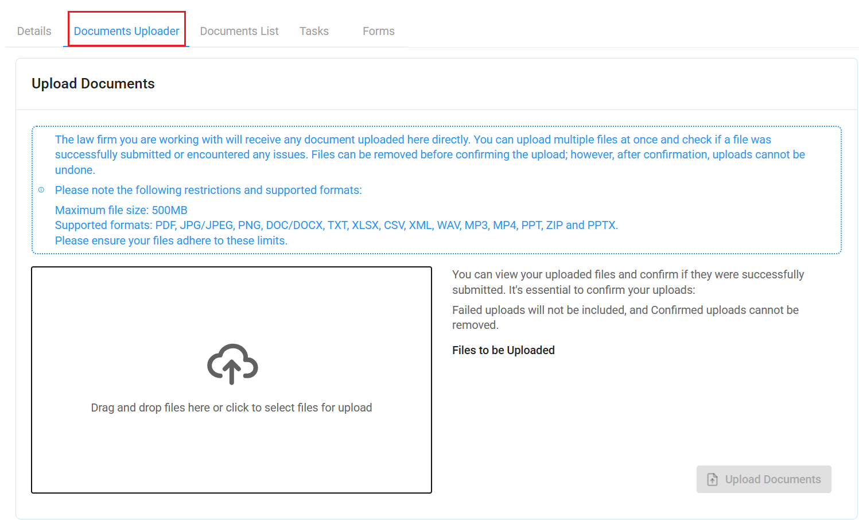Click the 'Upload Documents' panel heading
859x520 pixels.
(x=93, y=84)
